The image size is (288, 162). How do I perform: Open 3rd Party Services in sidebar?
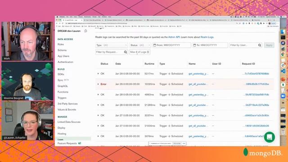tap(67, 103)
